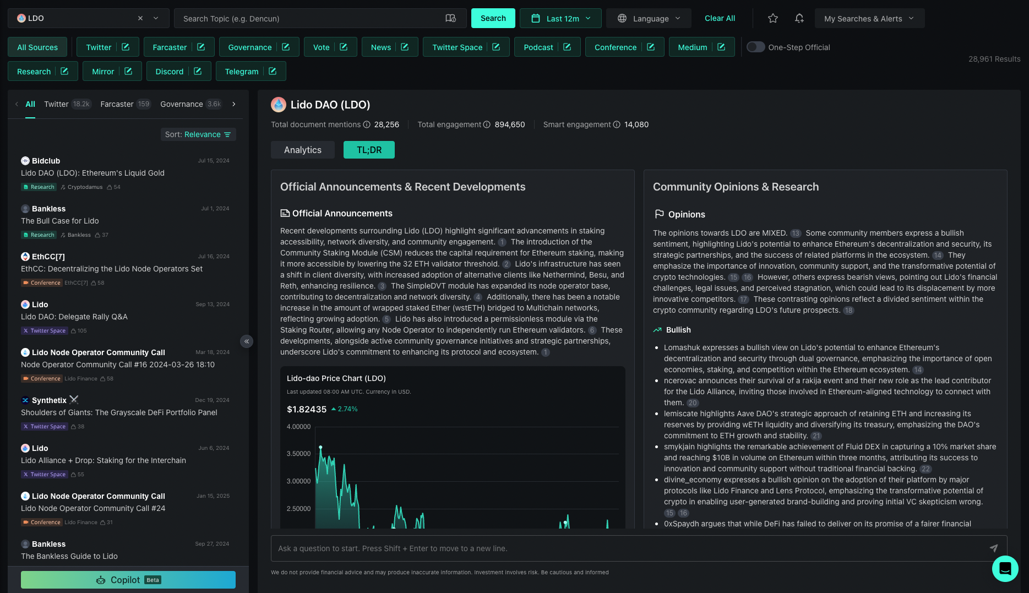This screenshot has height=593, width=1029.
Task: Enable the One-Step Official toggle
Action: (x=755, y=47)
